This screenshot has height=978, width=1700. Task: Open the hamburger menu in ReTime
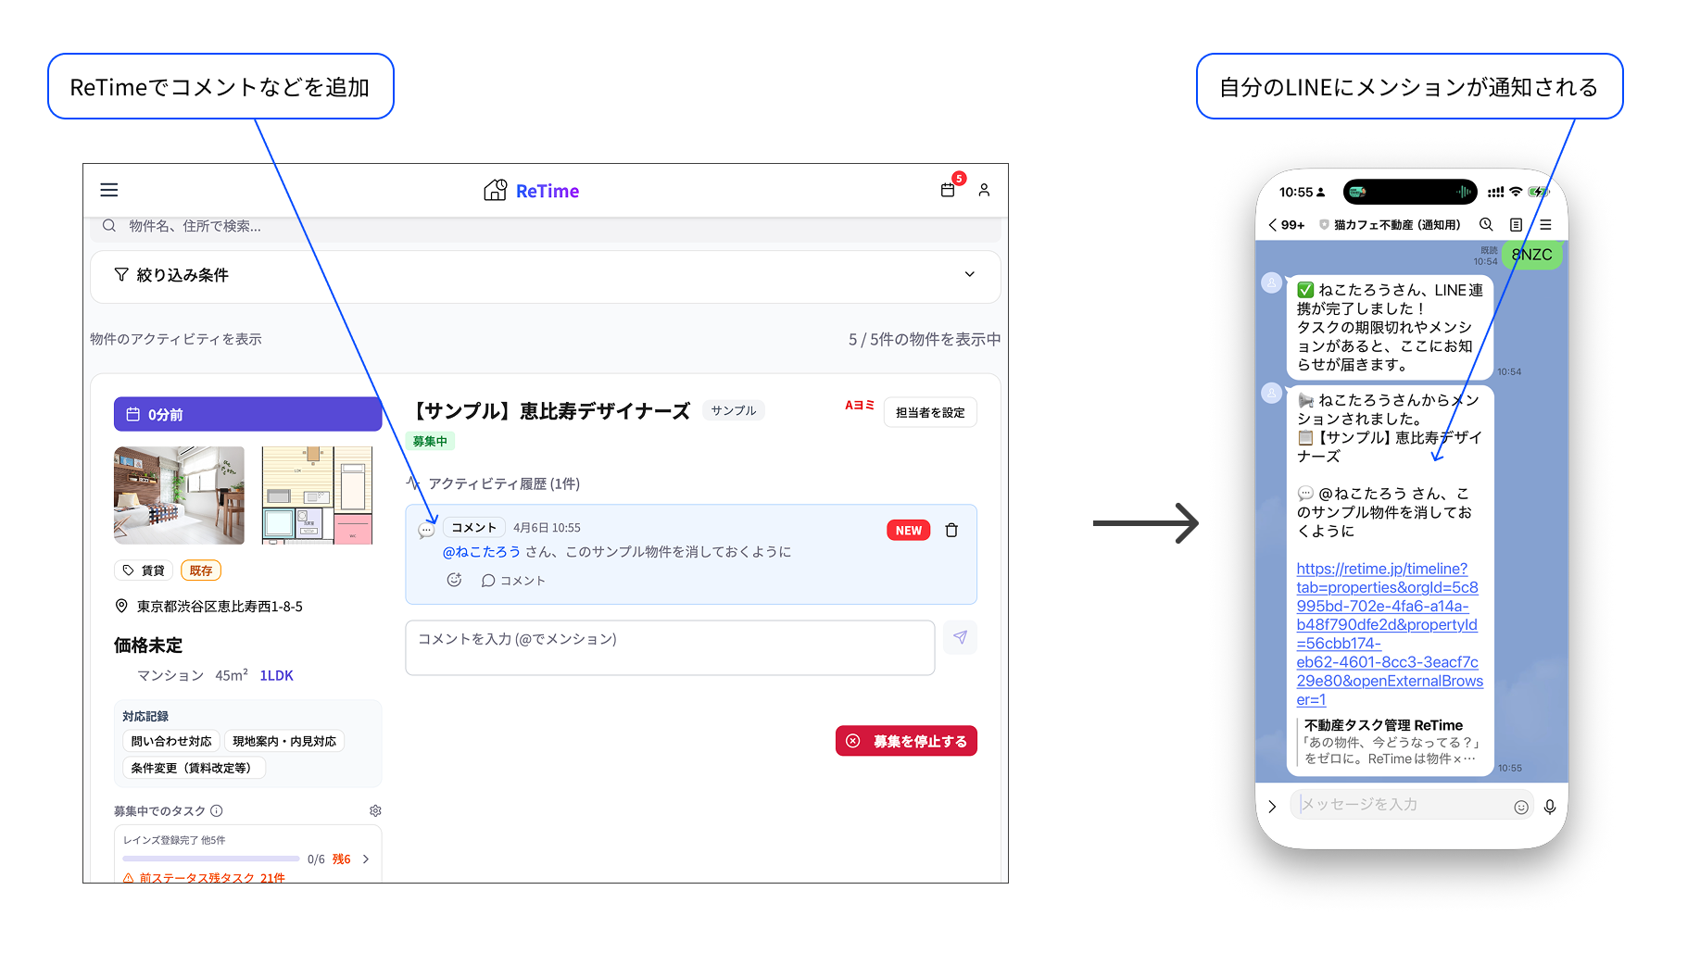(x=109, y=190)
